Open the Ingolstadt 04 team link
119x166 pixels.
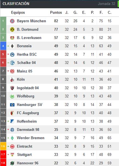click(x=28, y=88)
